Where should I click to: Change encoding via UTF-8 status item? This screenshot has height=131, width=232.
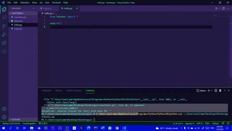click(199, 123)
